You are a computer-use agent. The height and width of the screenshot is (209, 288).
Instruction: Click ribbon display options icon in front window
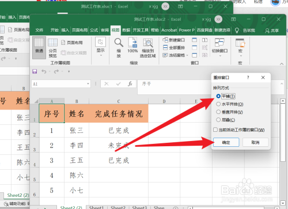point(233,19)
